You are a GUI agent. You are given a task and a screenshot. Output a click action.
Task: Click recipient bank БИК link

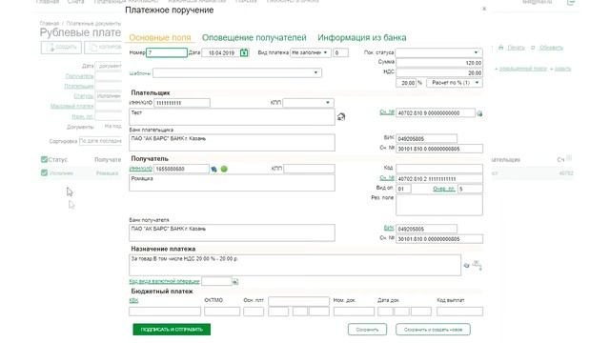[x=389, y=228]
